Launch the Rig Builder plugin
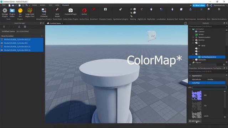The height and width of the screenshot is (128, 228). point(151,9)
